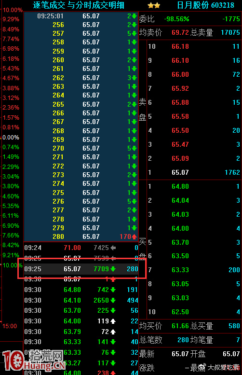
Task: Select the red 5.43% axis label
Action: (11, 69)
